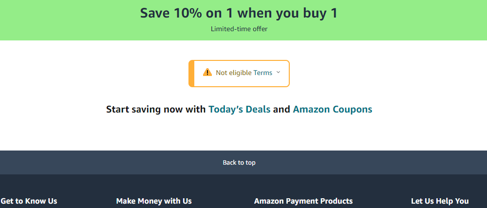Open the Terms link in the alert
The image size is (487, 208).
[263, 73]
